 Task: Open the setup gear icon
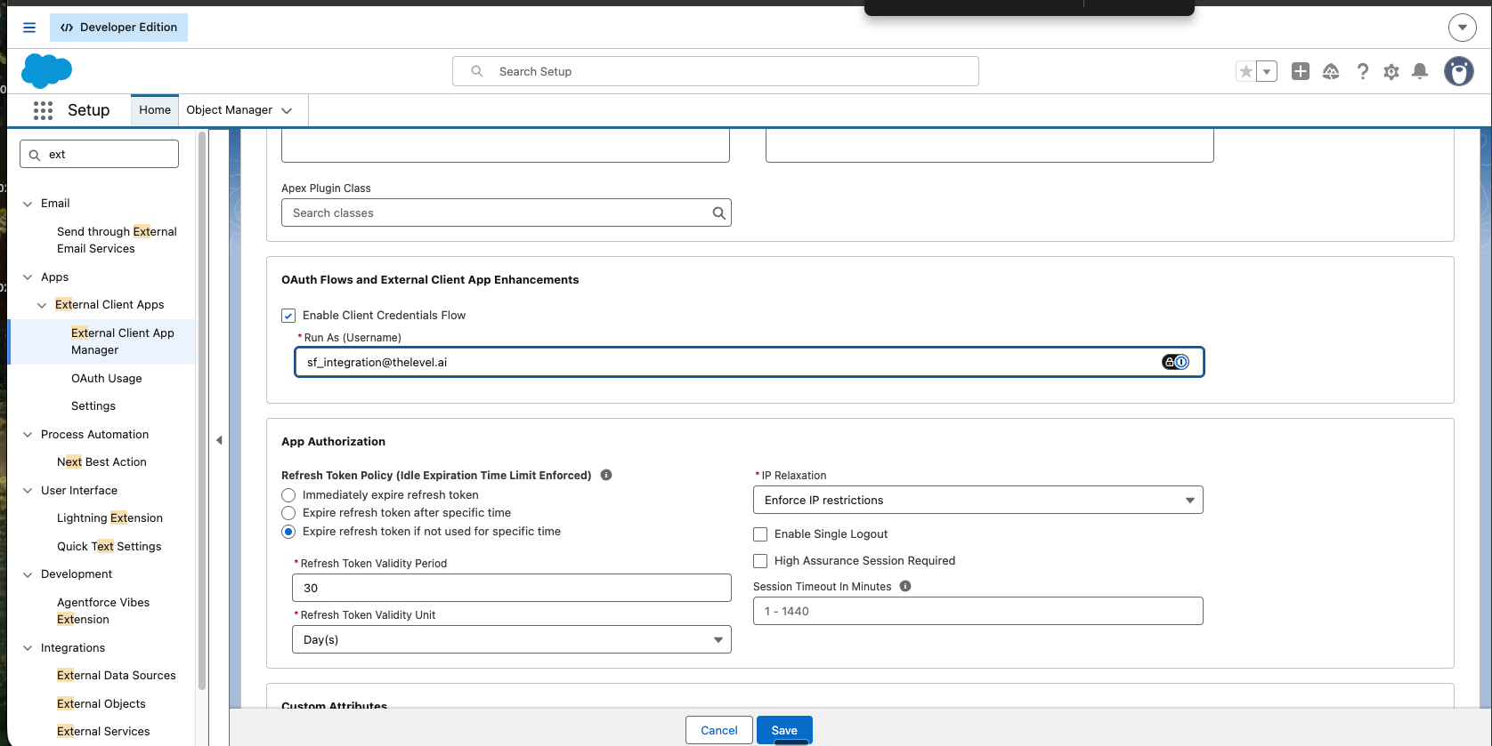1391,71
